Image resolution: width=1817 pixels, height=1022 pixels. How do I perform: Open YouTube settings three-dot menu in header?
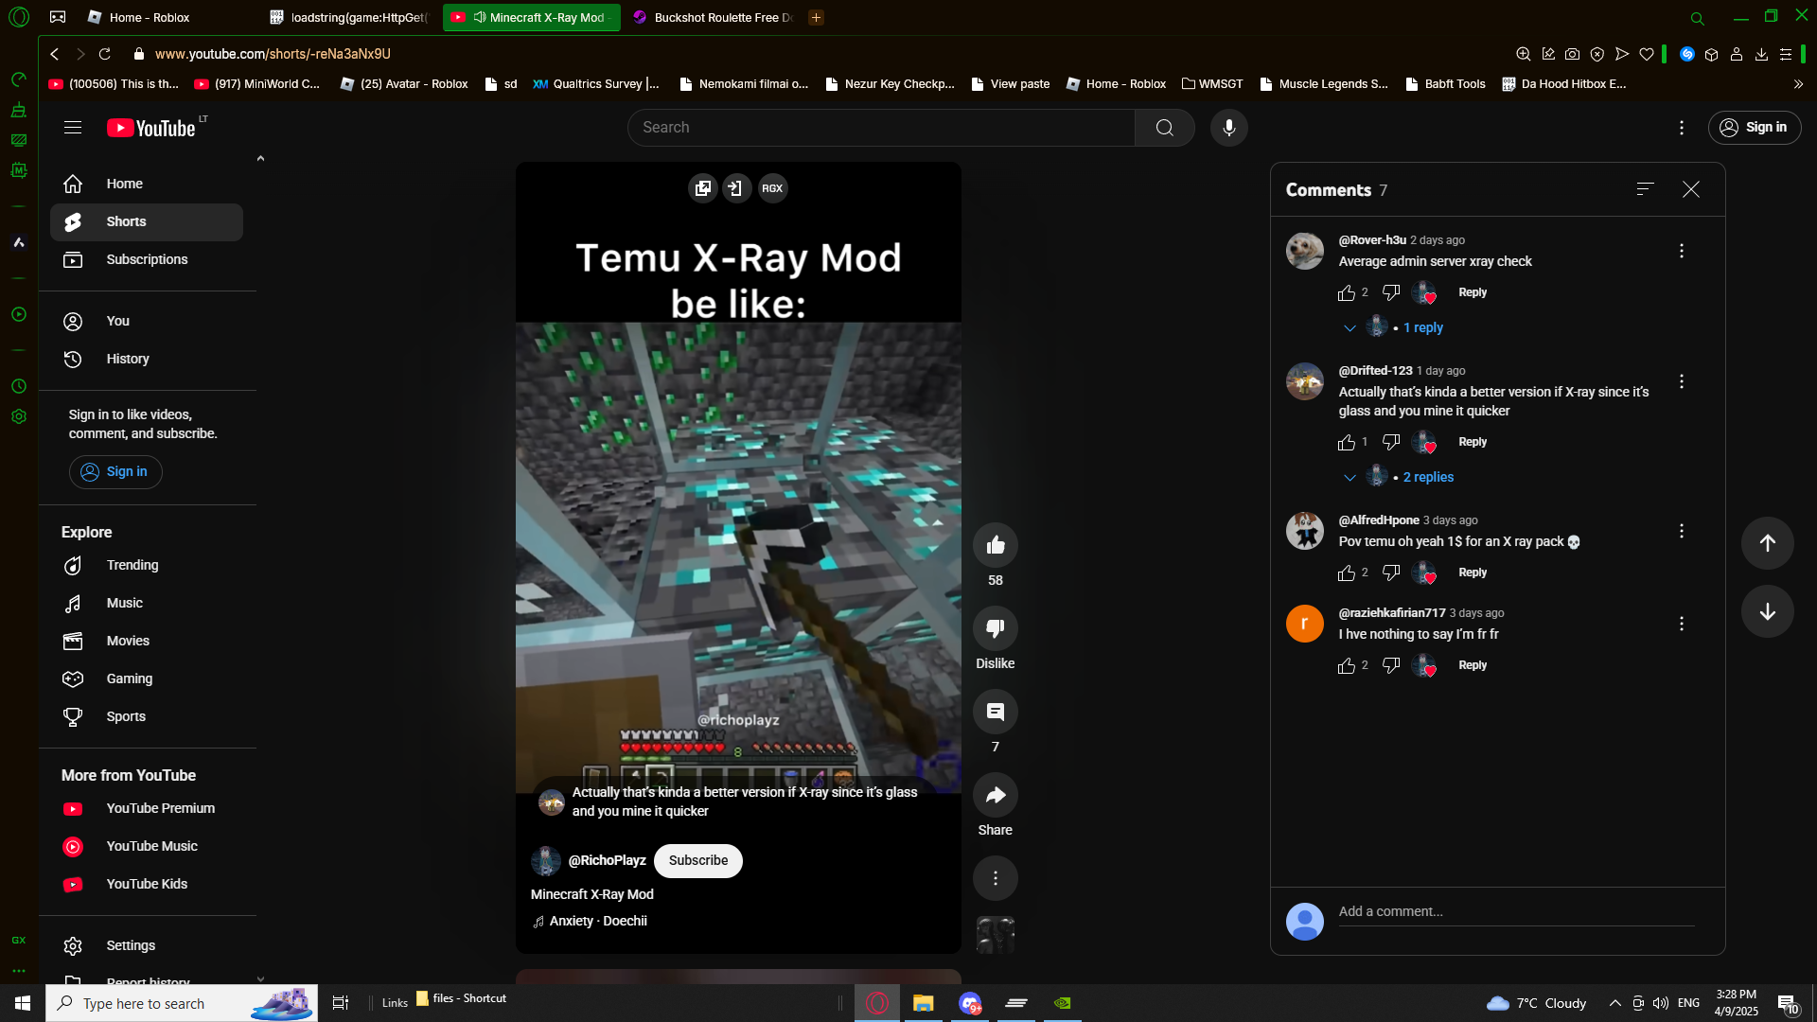point(1682,128)
